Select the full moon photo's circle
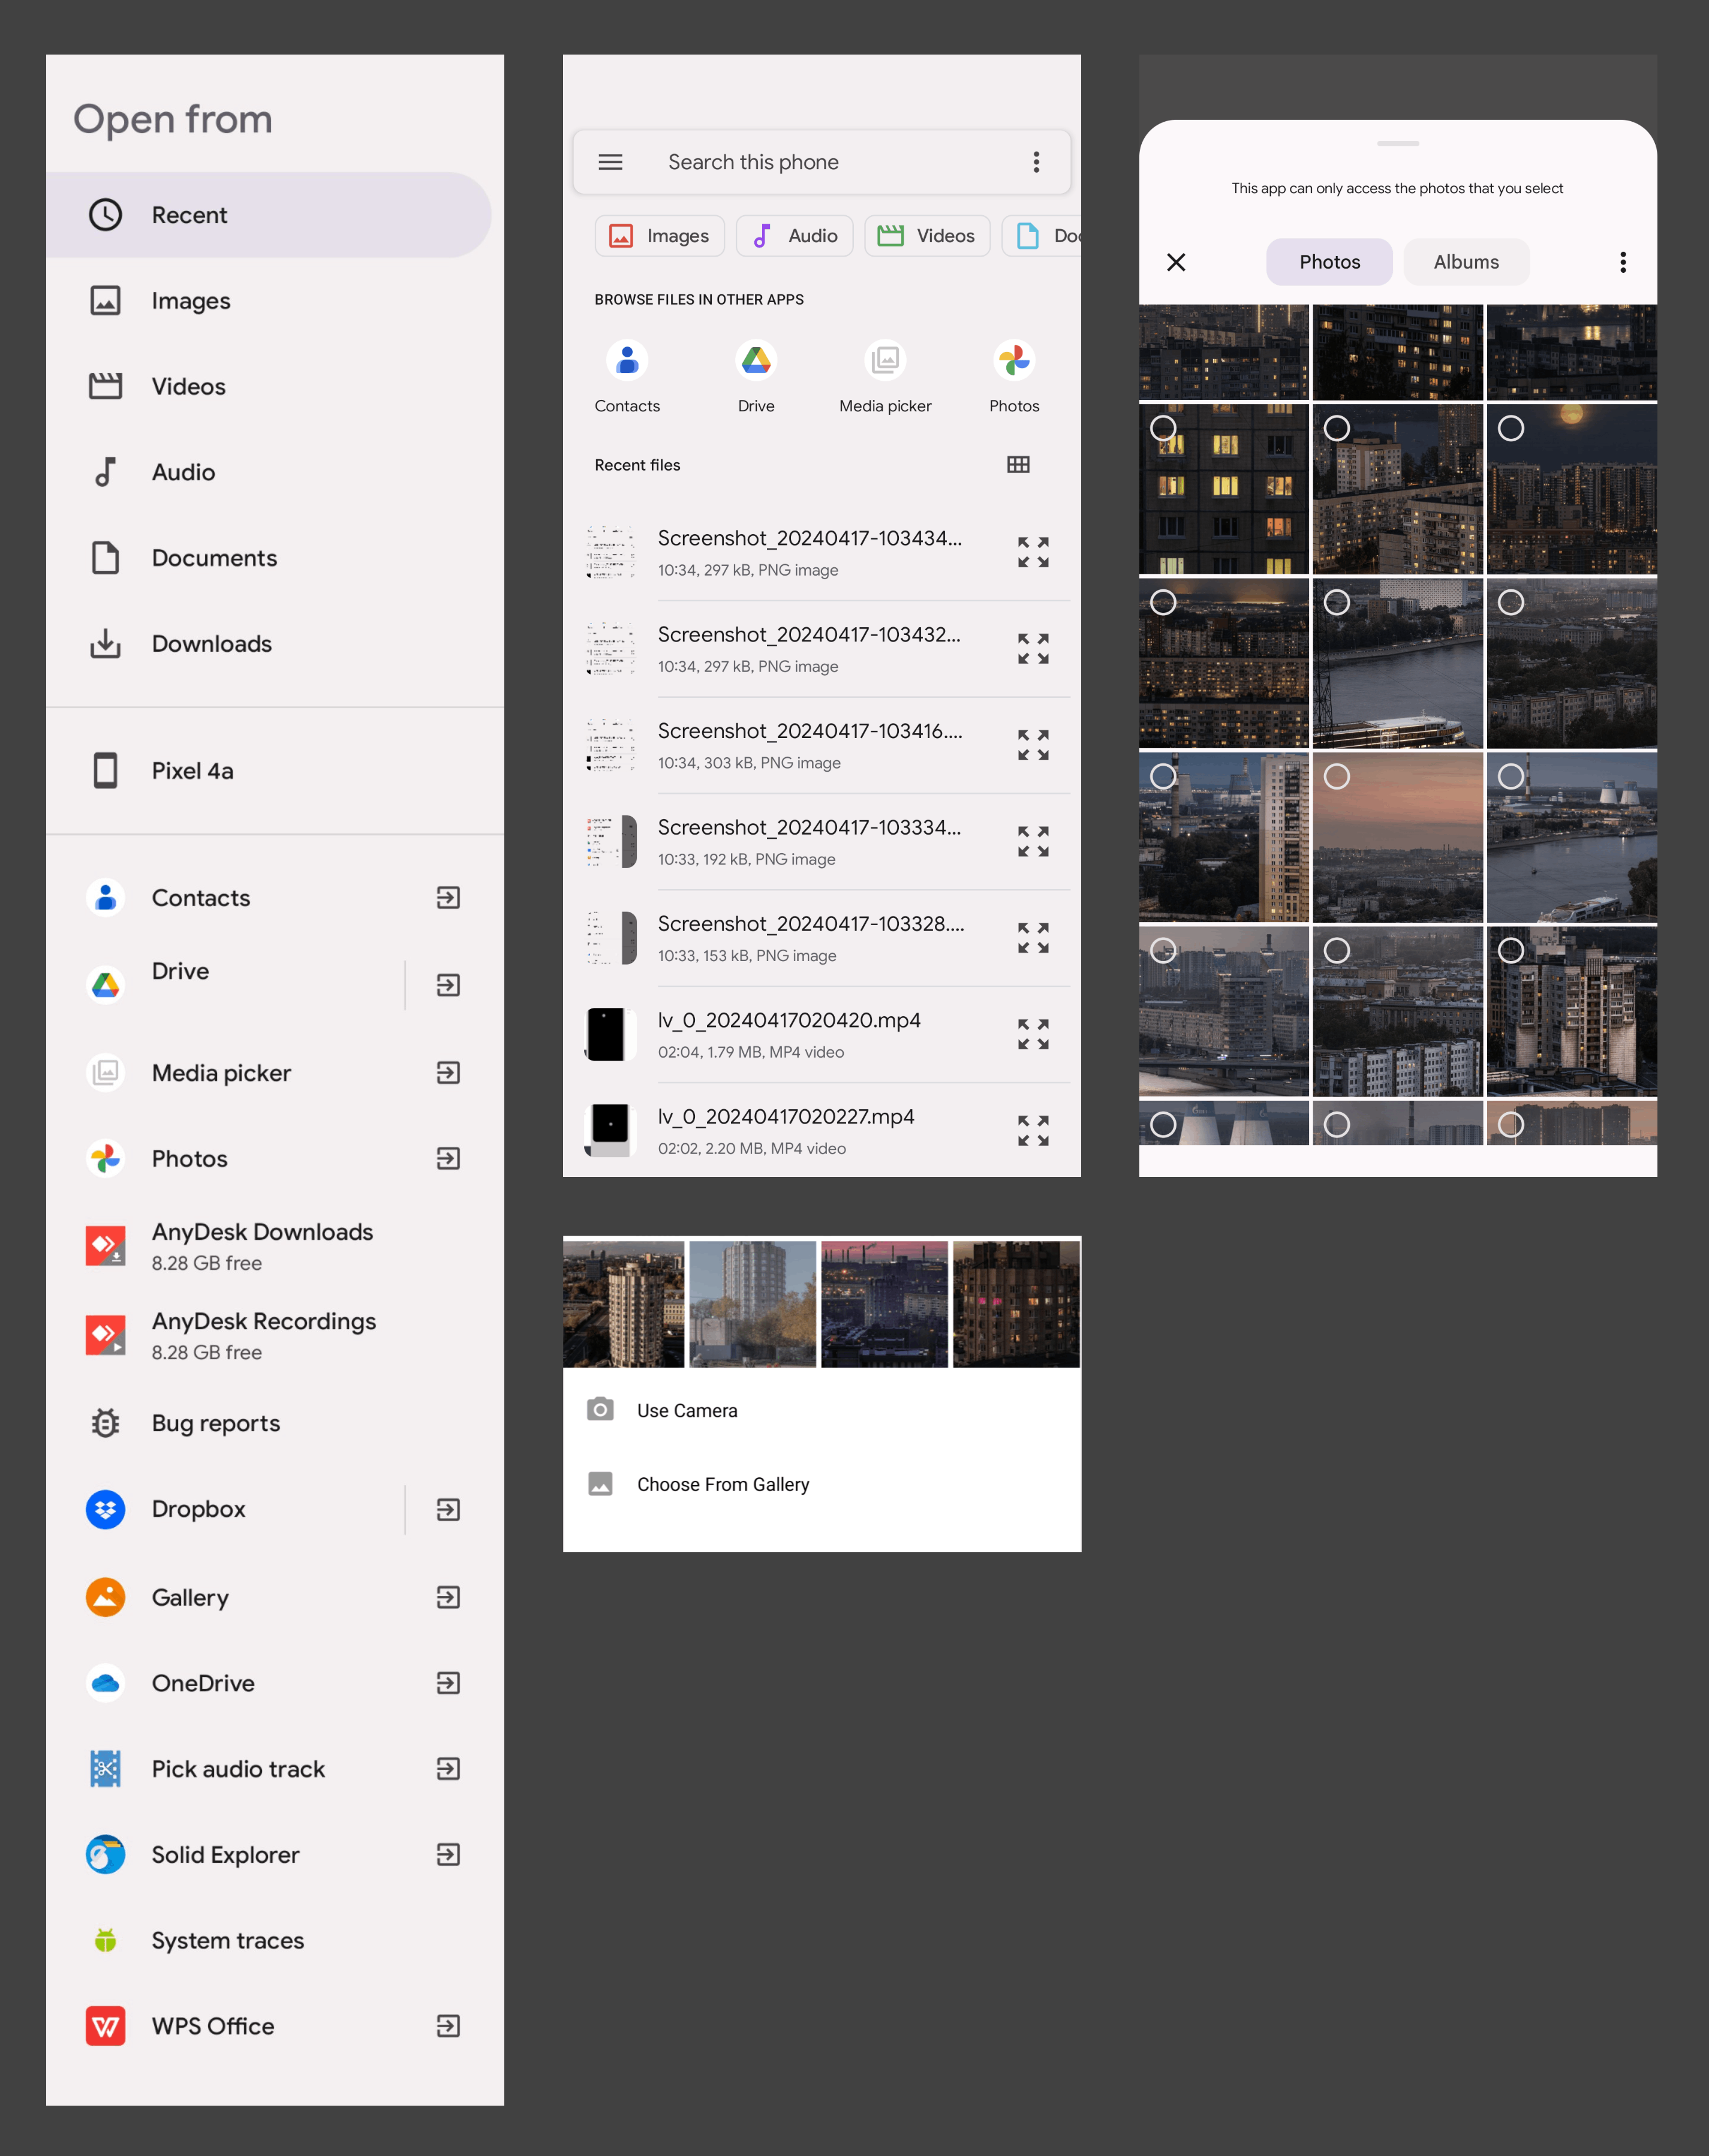1709x2156 pixels. (1511, 427)
